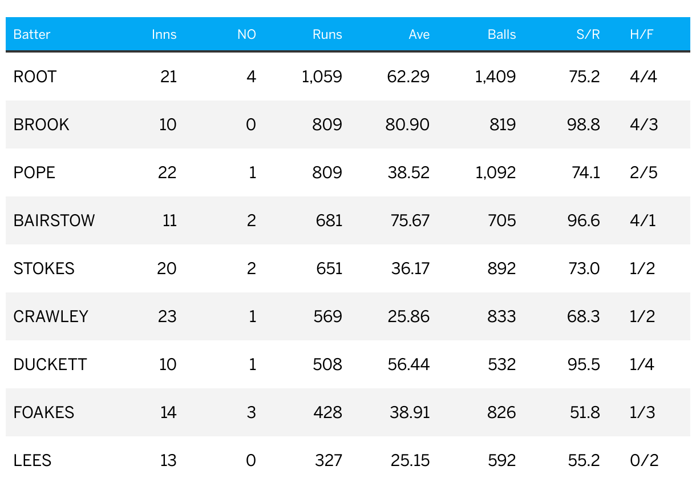The image size is (696, 490).
Task: Sort by the Inns column header
Action: tap(164, 34)
